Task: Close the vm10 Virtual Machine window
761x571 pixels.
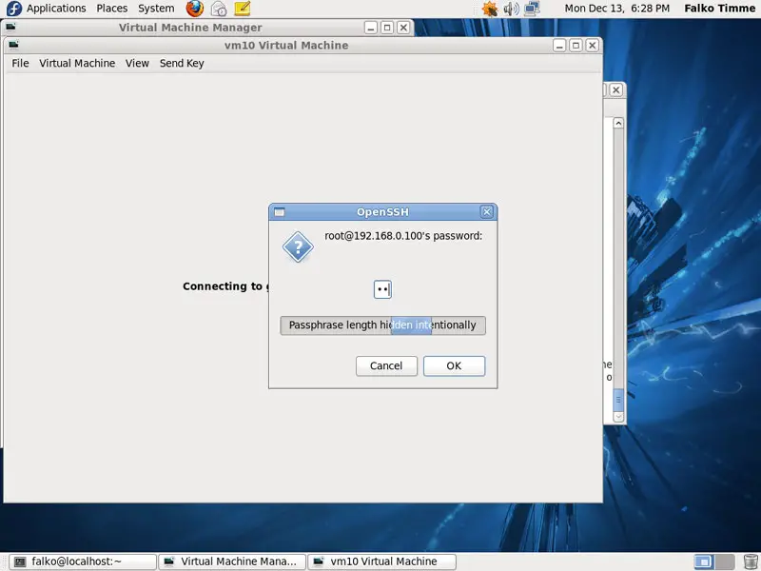Action: 592,45
